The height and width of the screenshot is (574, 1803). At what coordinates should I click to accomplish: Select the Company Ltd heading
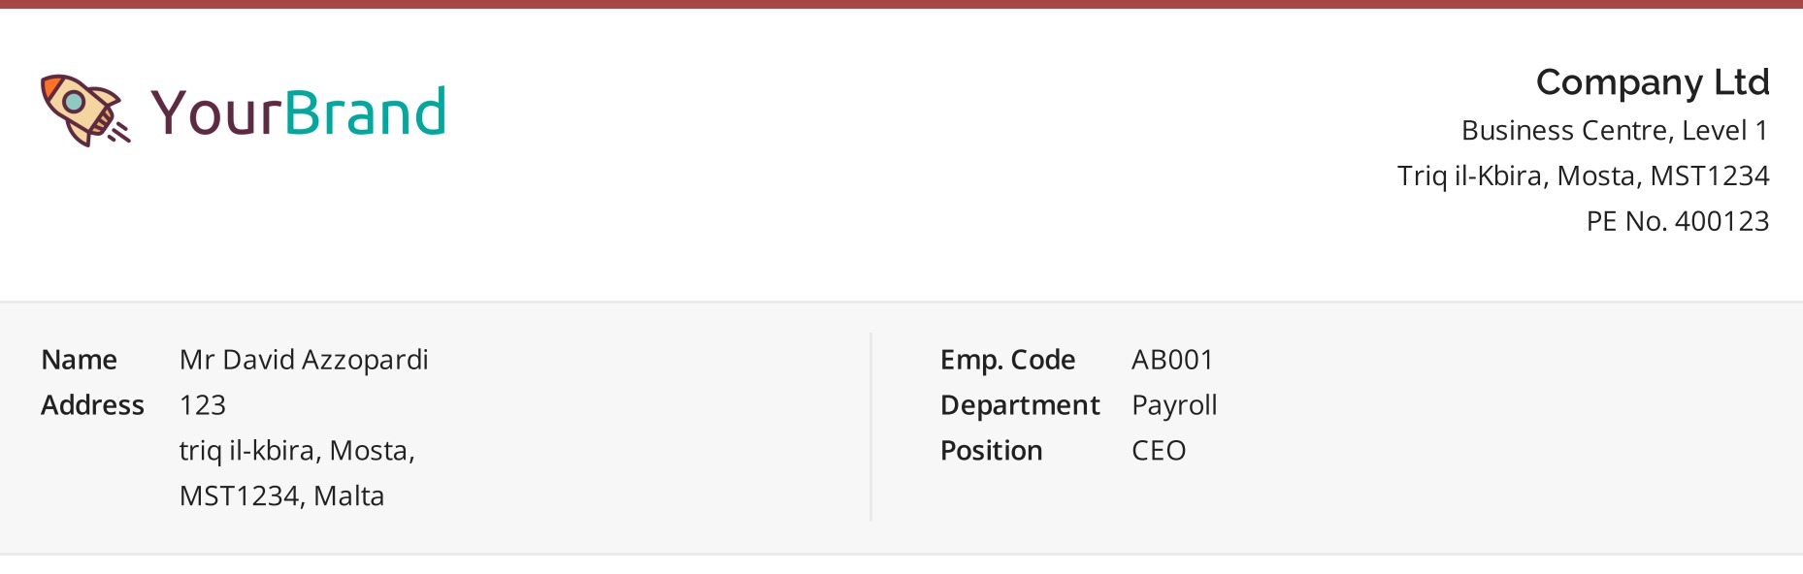[1653, 82]
